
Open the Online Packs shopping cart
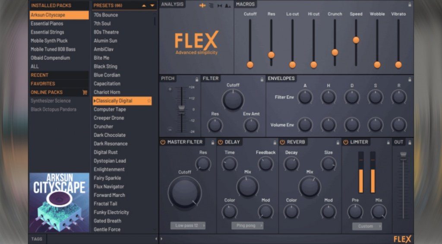(85, 92)
